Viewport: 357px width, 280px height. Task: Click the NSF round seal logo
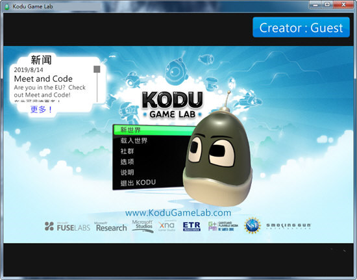coord(252,225)
